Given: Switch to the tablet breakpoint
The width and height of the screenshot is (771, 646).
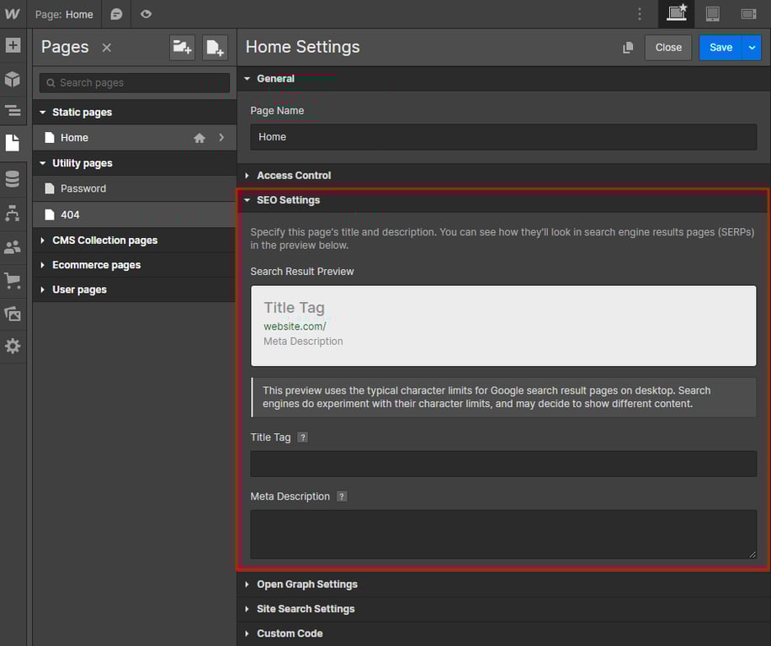Looking at the screenshot, I should click(712, 13).
